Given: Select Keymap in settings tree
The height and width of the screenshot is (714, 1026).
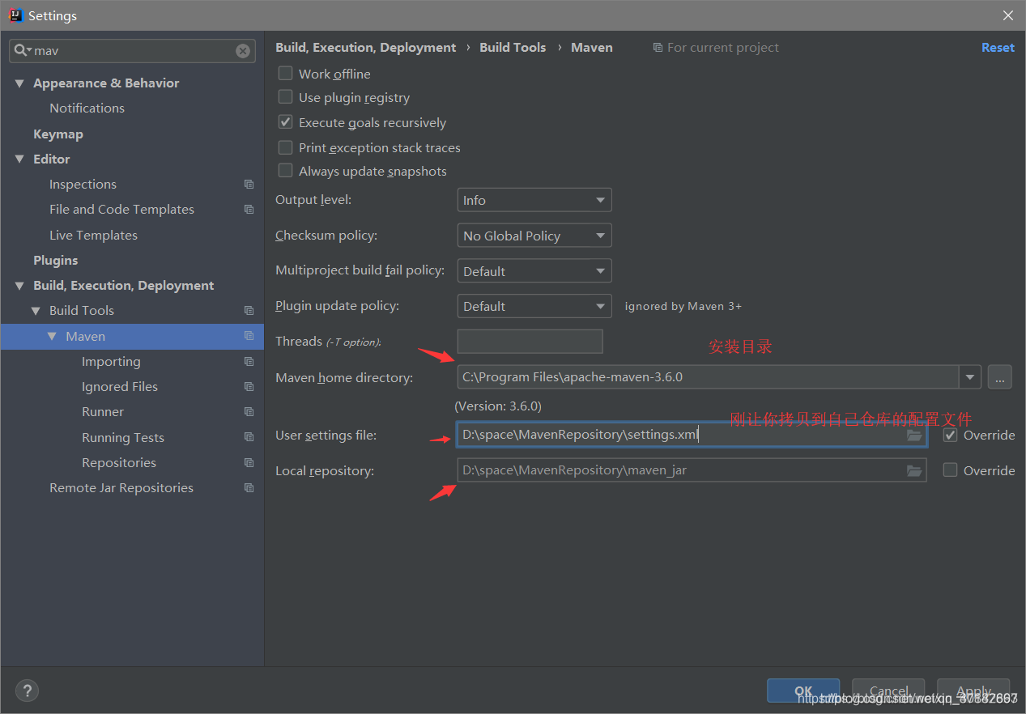Looking at the screenshot, I should pos(57,134).
